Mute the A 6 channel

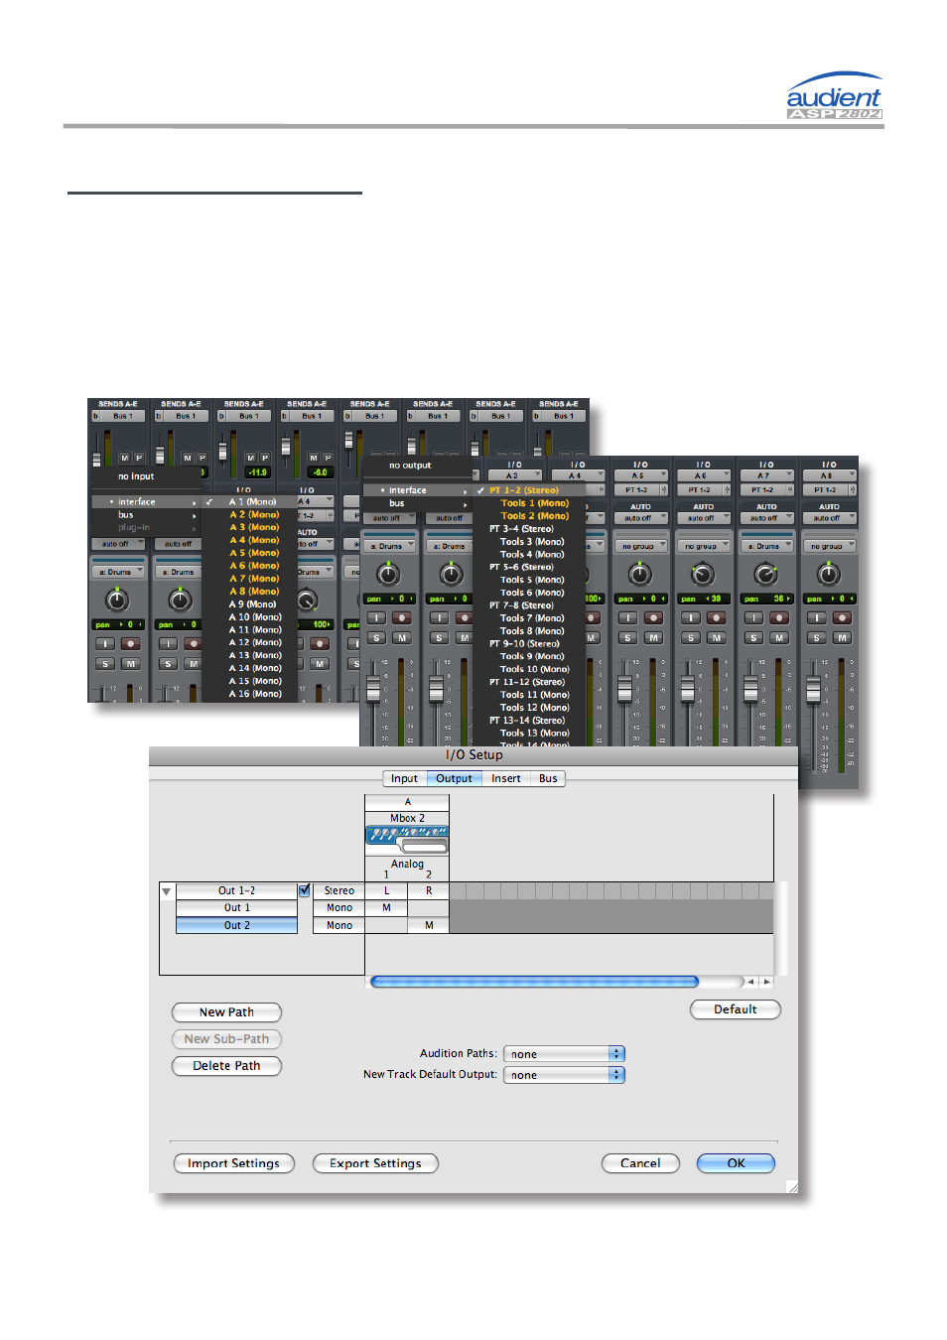717,637
